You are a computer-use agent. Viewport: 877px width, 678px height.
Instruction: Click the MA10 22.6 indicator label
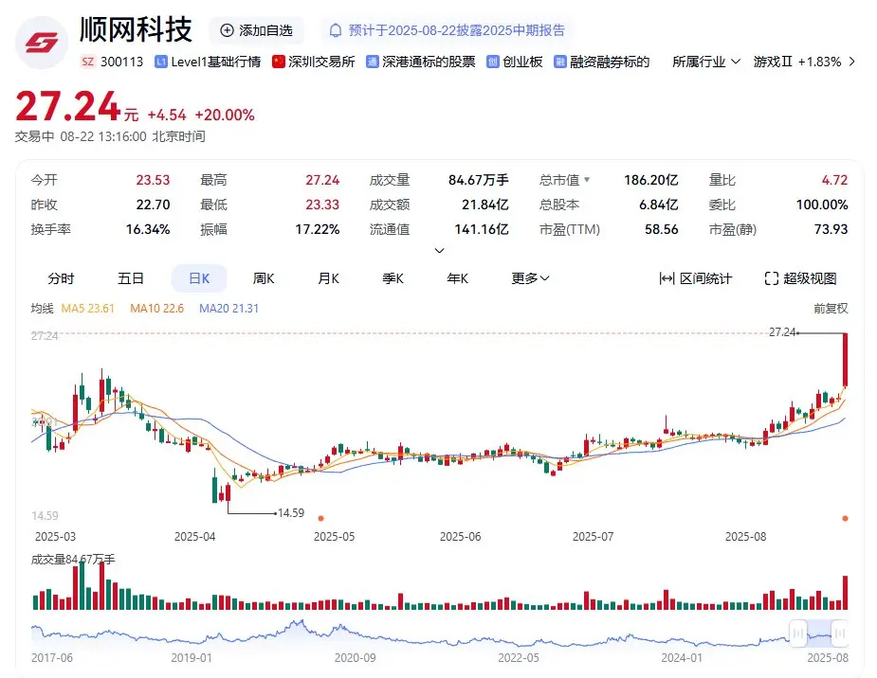point(156,309)
